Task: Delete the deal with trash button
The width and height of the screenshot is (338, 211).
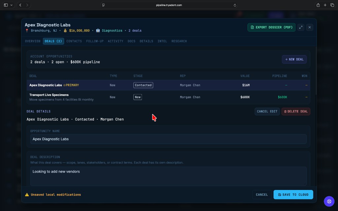Action: 296,111
